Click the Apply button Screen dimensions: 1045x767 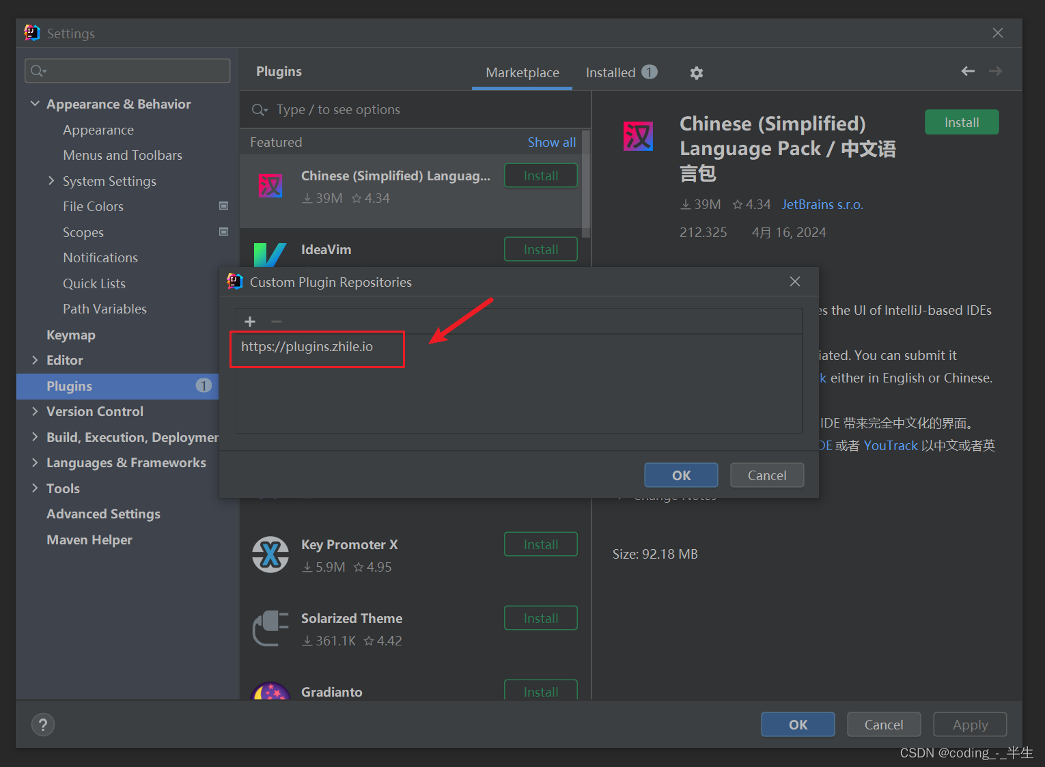(x=970, y=725)
